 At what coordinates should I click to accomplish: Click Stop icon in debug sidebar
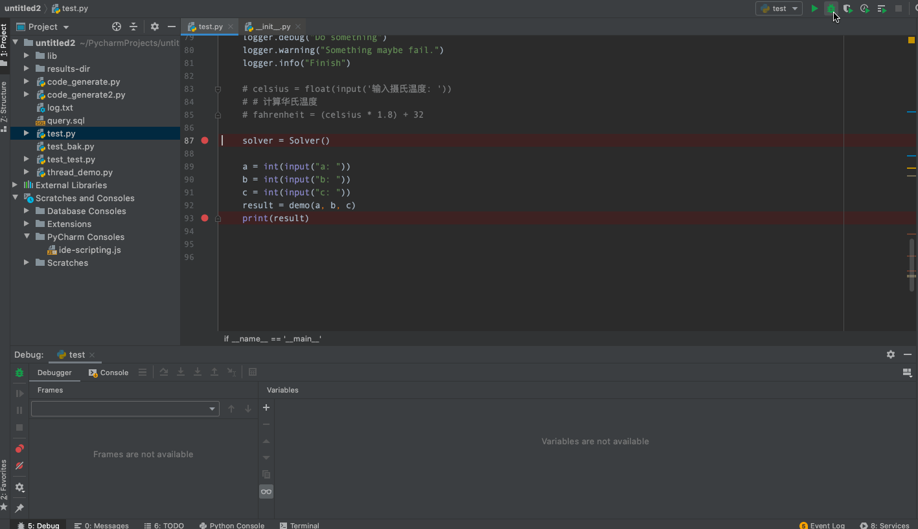pos(19,427)
